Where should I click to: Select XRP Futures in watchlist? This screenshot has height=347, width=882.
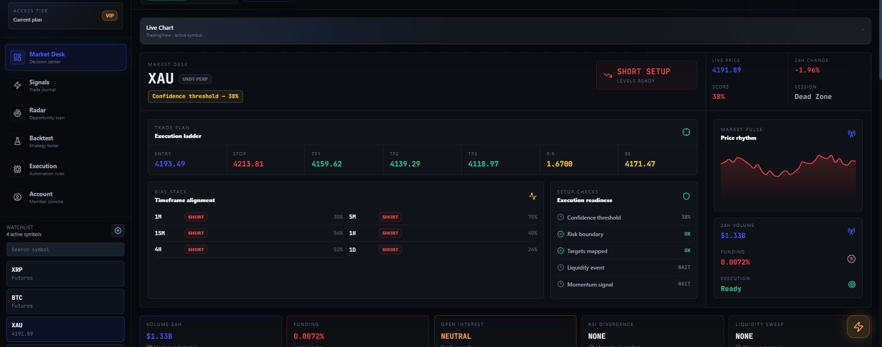pyautogui.click(x=65, y=274)
